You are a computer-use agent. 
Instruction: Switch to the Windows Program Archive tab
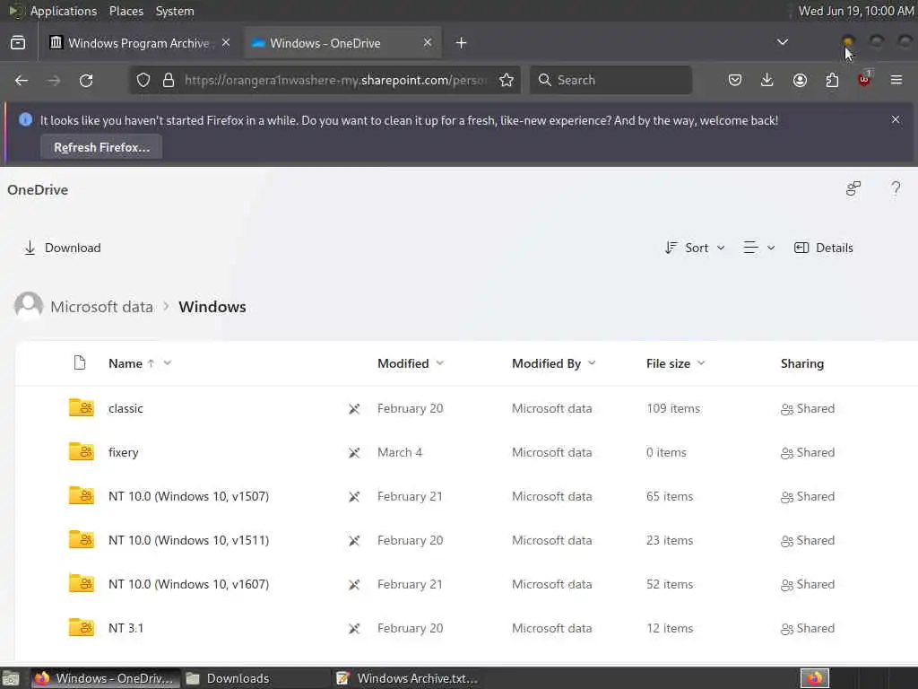click(140, 43)
